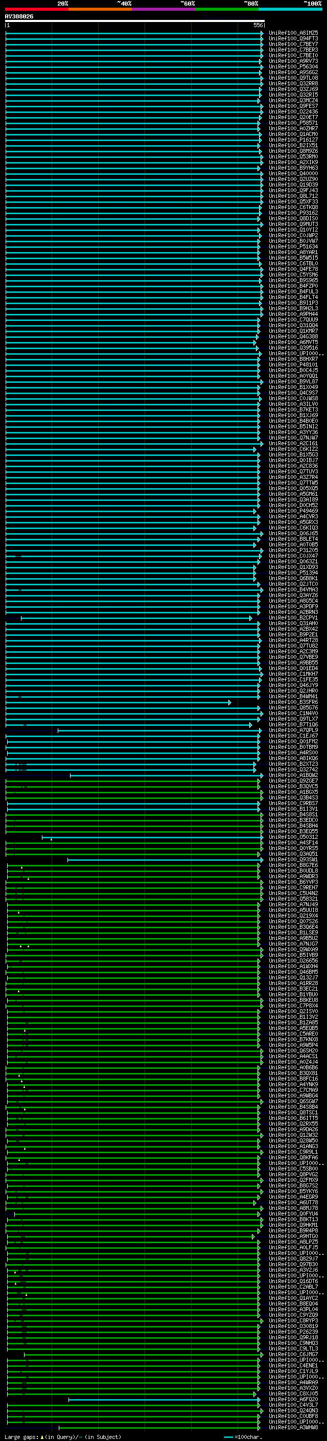Click hit label UniRef100_A9RV73
Viewport: 327px width, 1441px height.
coord(293,61)
